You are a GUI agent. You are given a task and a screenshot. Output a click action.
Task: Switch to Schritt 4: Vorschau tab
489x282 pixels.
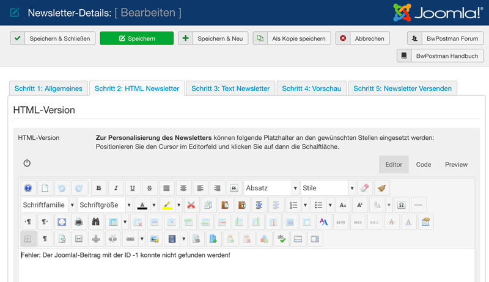pyautogui.click(x=311, y=89)
